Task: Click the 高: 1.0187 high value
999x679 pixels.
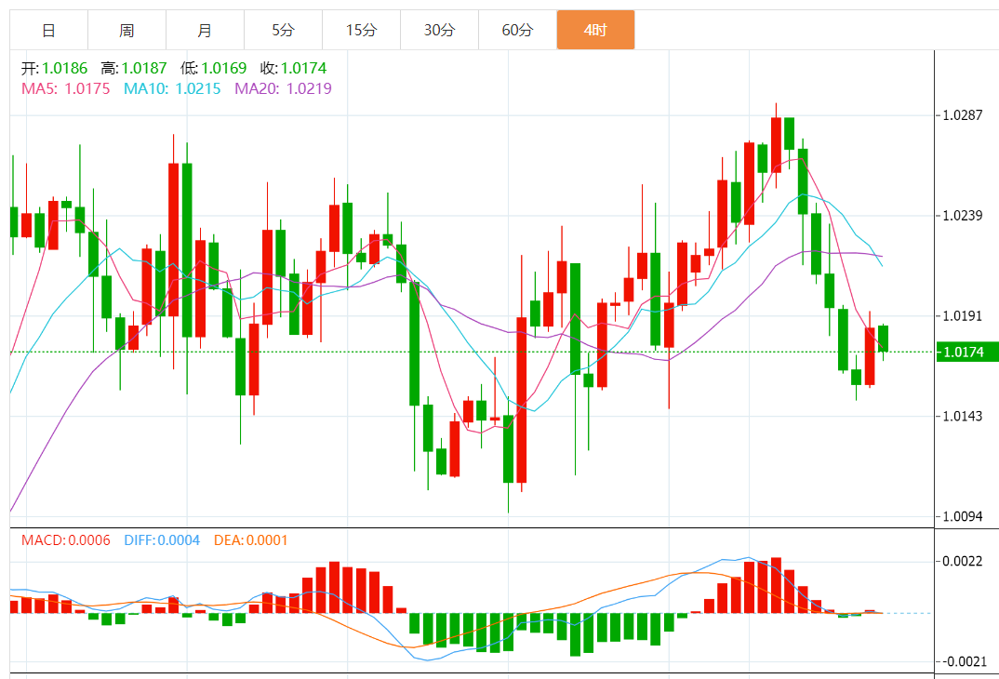Action: 134,68
